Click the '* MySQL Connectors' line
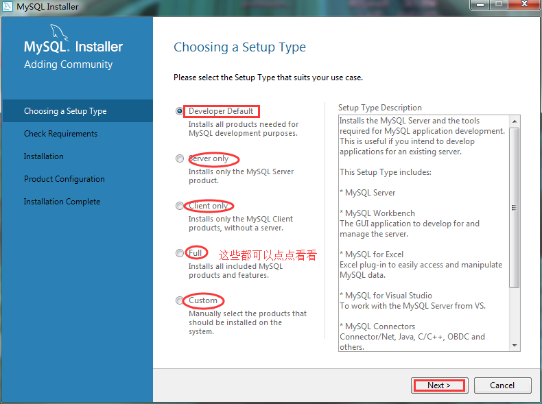The image size is (542, 404). tap(377, 326)
